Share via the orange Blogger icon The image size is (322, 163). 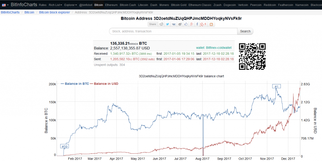pyautogui.click(x=211, y=24)
